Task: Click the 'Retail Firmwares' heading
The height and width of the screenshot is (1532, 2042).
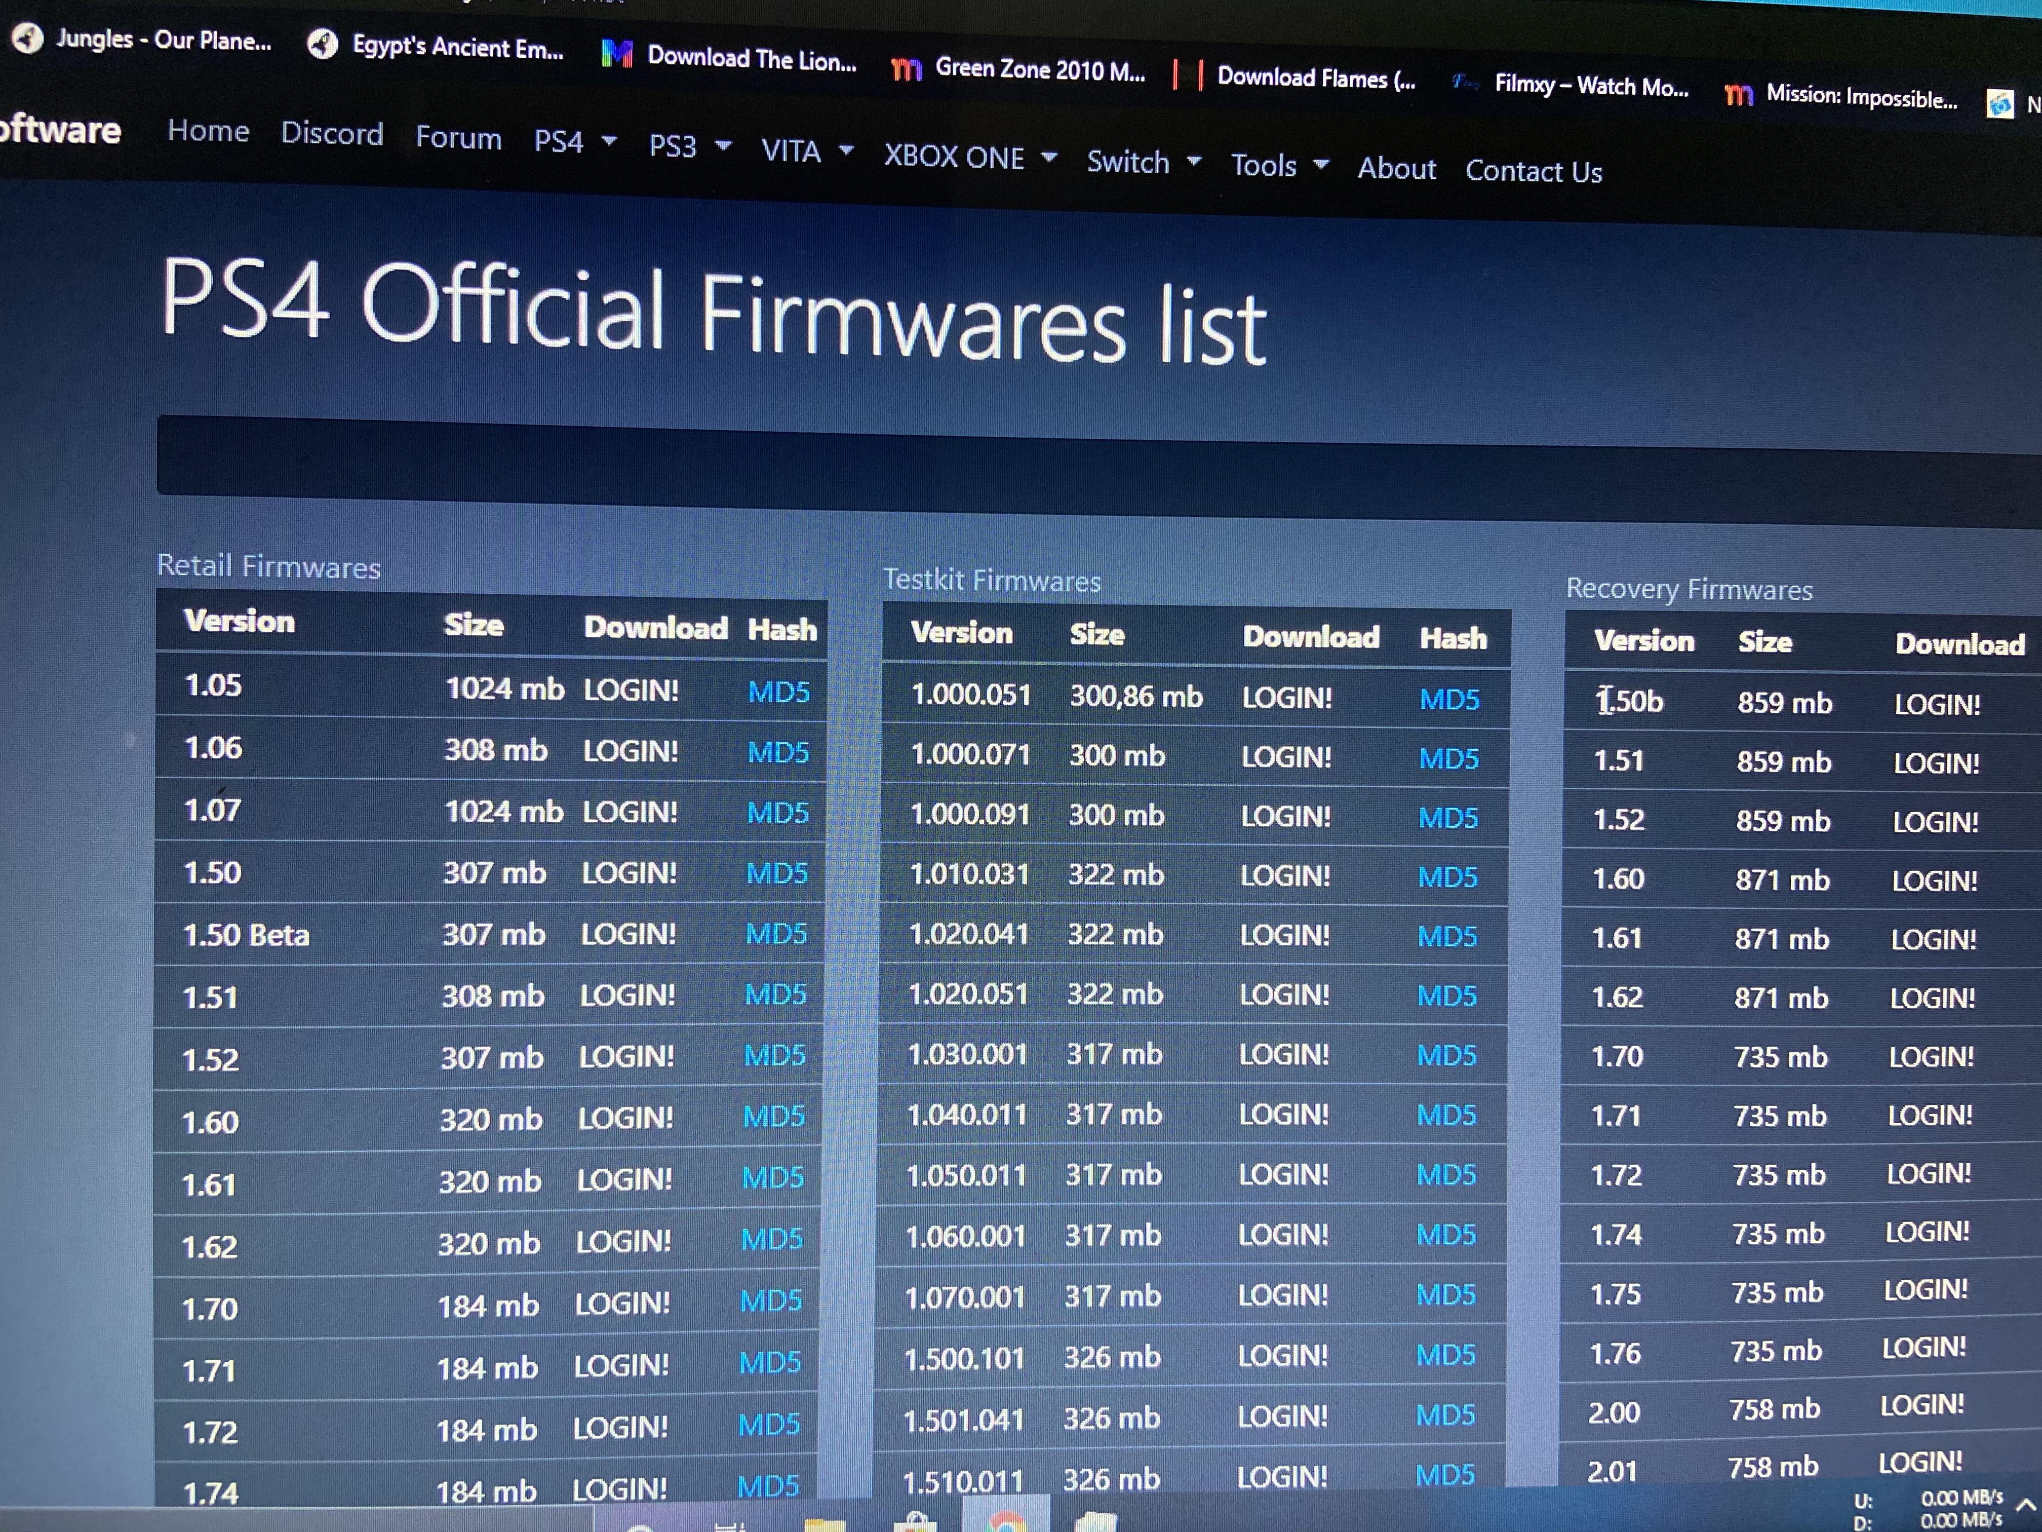Action: tap(268, 566)
